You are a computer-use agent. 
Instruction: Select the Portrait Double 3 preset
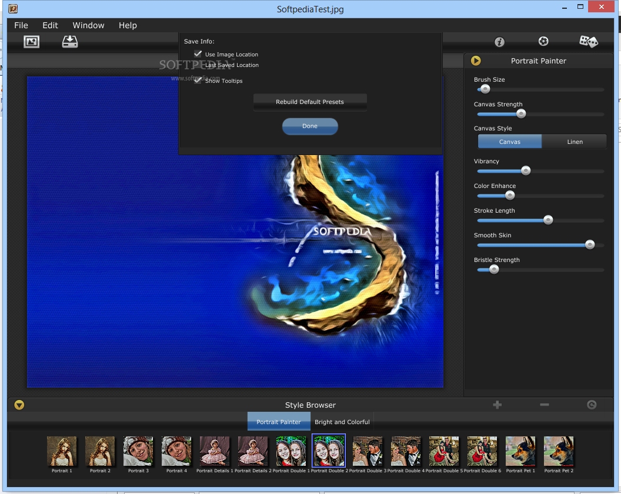(x=368, y=451)
